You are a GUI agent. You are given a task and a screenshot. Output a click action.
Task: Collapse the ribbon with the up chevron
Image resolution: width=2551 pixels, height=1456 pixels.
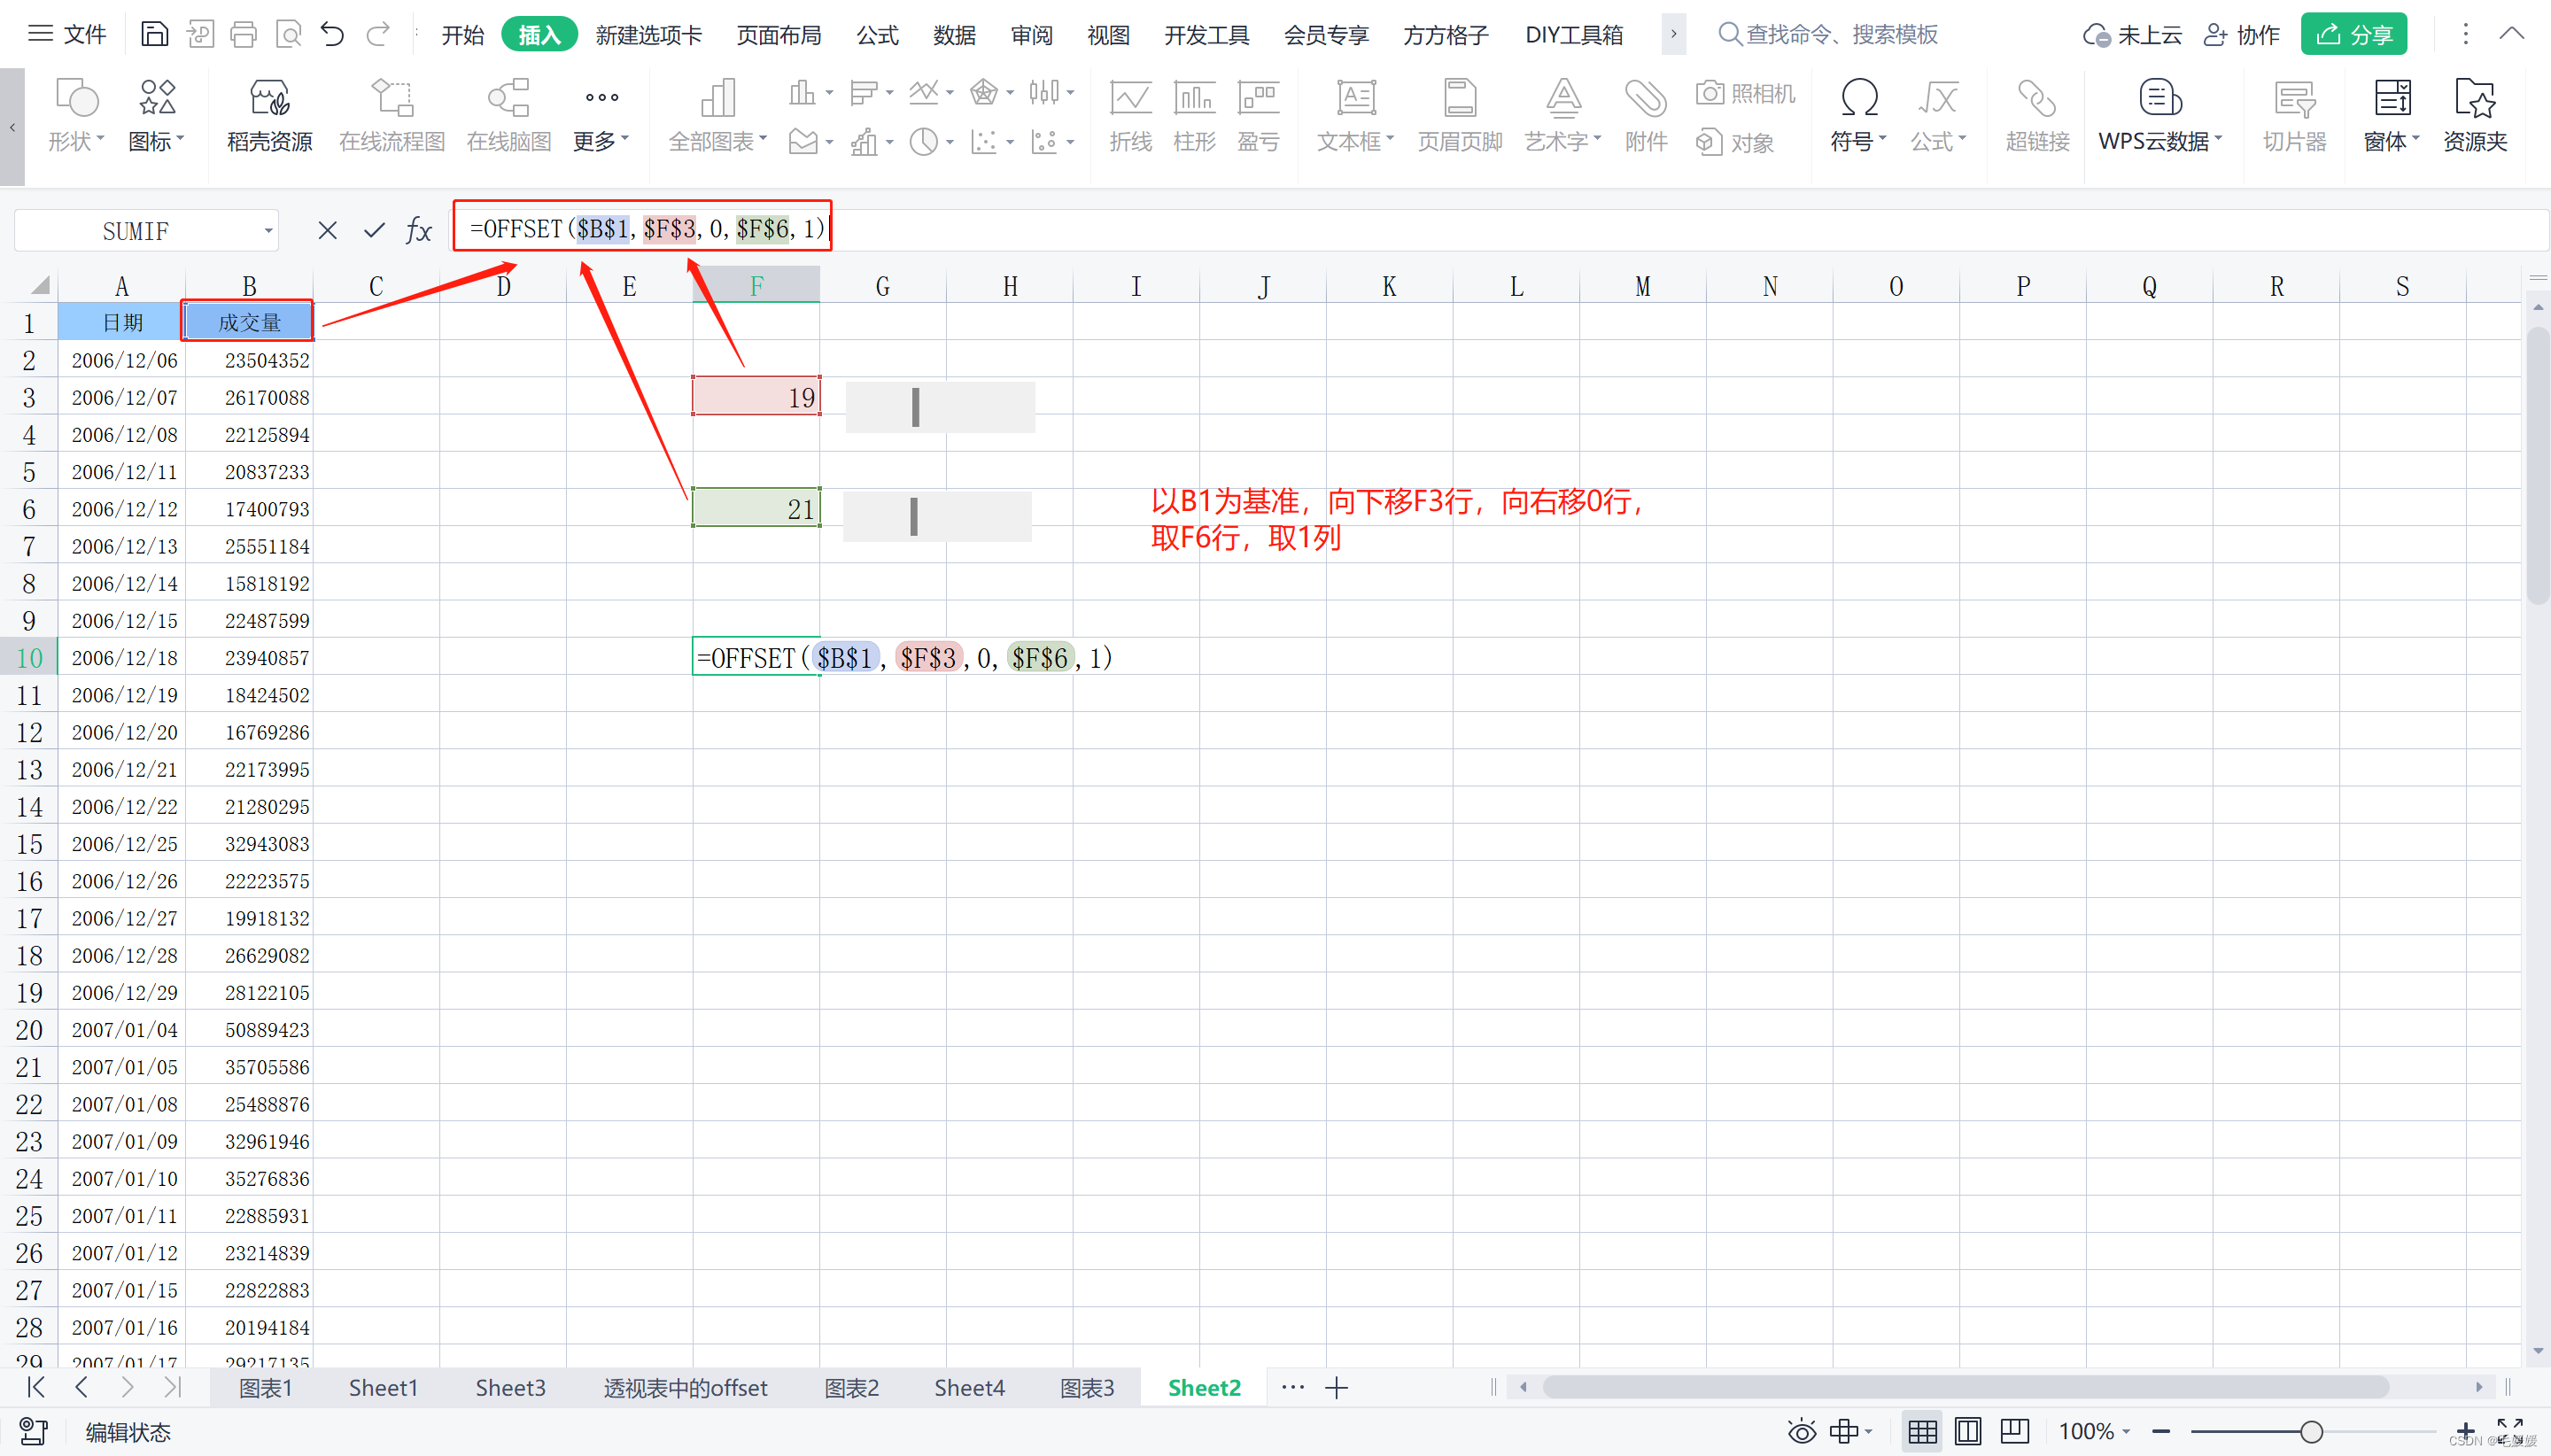click(2512, 34)
